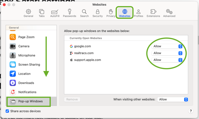This screenshot has width=199, height=119.
Task: Open the Allow dropdown for realtracs.com
Action: point(167,53)
